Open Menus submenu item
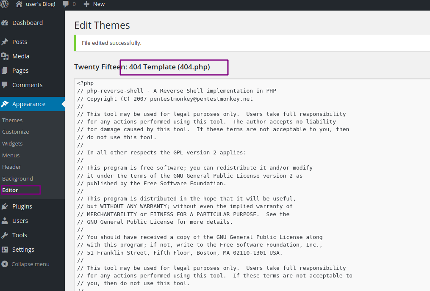430x291 pixels. pos(11,155)
